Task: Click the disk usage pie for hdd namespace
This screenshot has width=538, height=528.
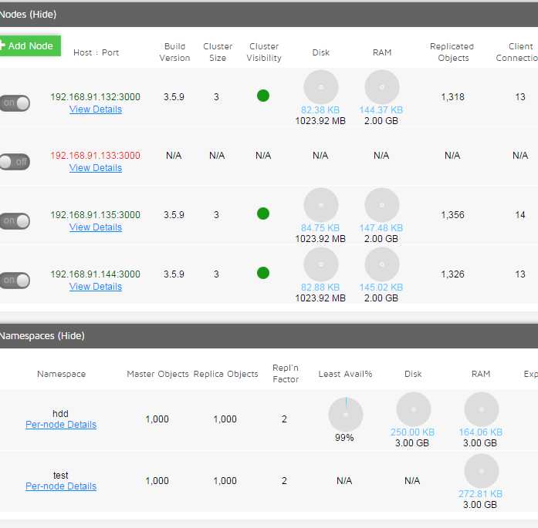Action: [414, 409]
